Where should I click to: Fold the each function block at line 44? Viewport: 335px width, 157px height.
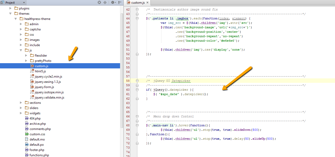(137, 18)
